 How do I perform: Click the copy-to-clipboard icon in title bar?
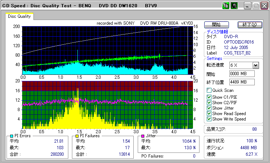(225, 6)
